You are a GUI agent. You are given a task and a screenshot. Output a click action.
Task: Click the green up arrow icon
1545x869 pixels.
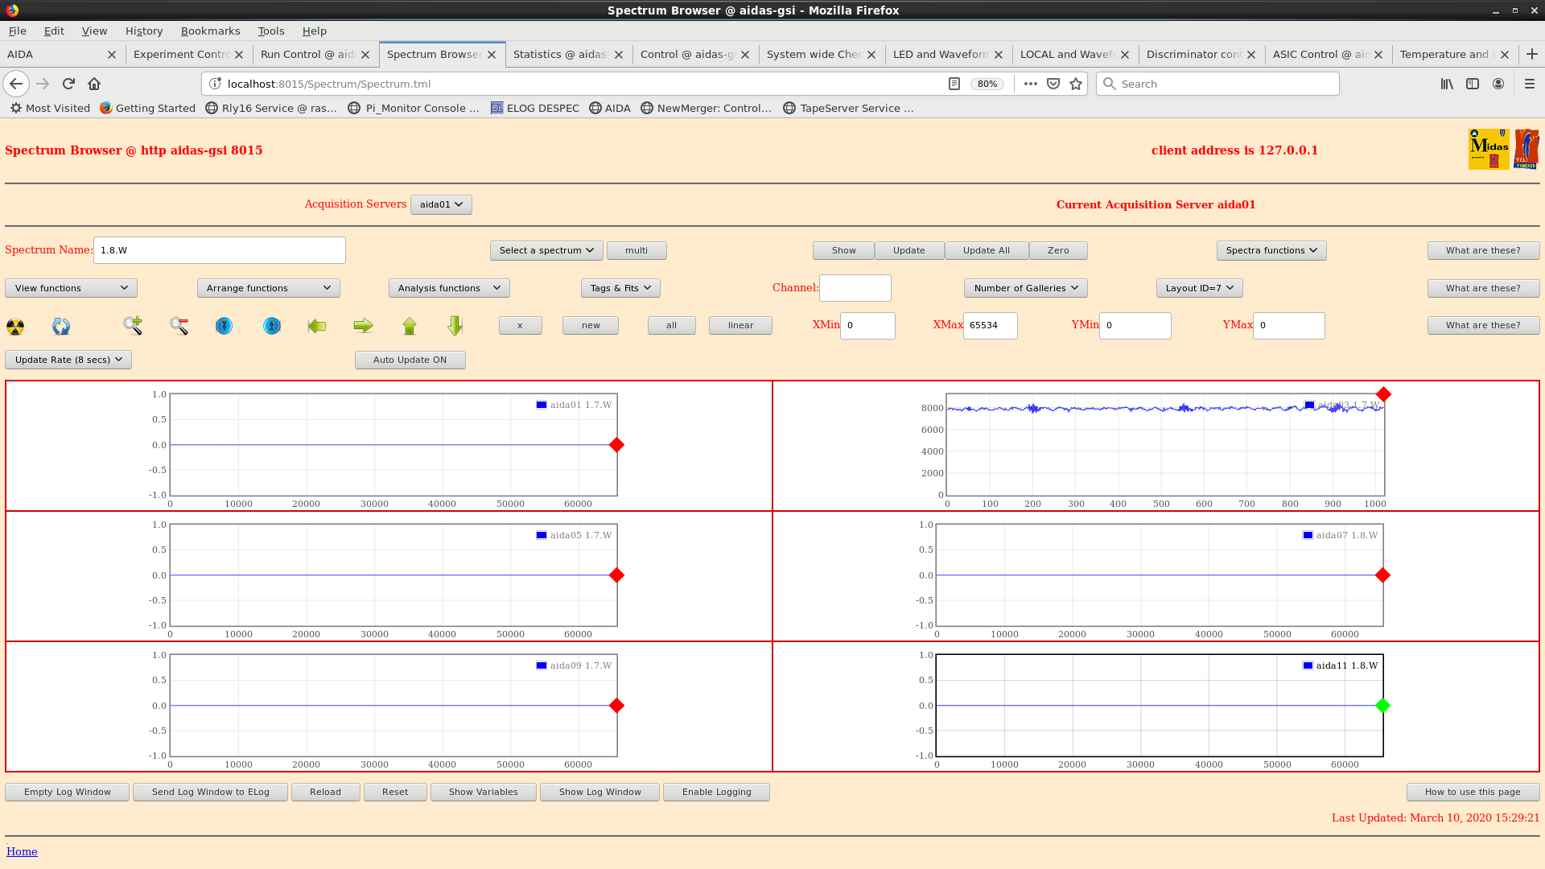tap(410, 326)
